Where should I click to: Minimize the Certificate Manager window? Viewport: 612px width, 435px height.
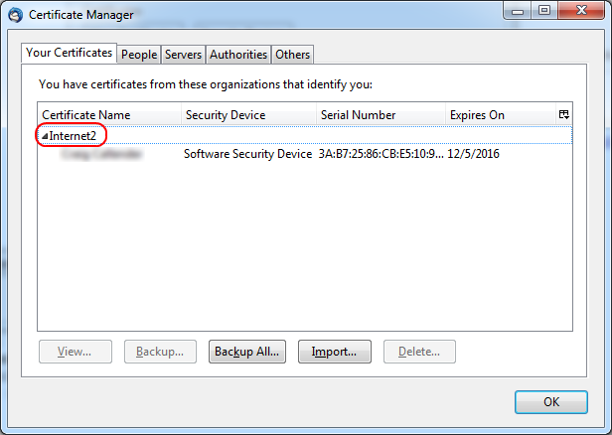coord(518,11)
